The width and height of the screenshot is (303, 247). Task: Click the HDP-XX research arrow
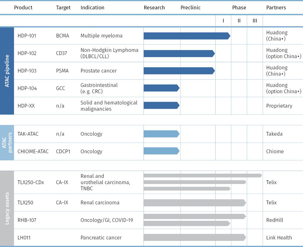pos(161,106)
